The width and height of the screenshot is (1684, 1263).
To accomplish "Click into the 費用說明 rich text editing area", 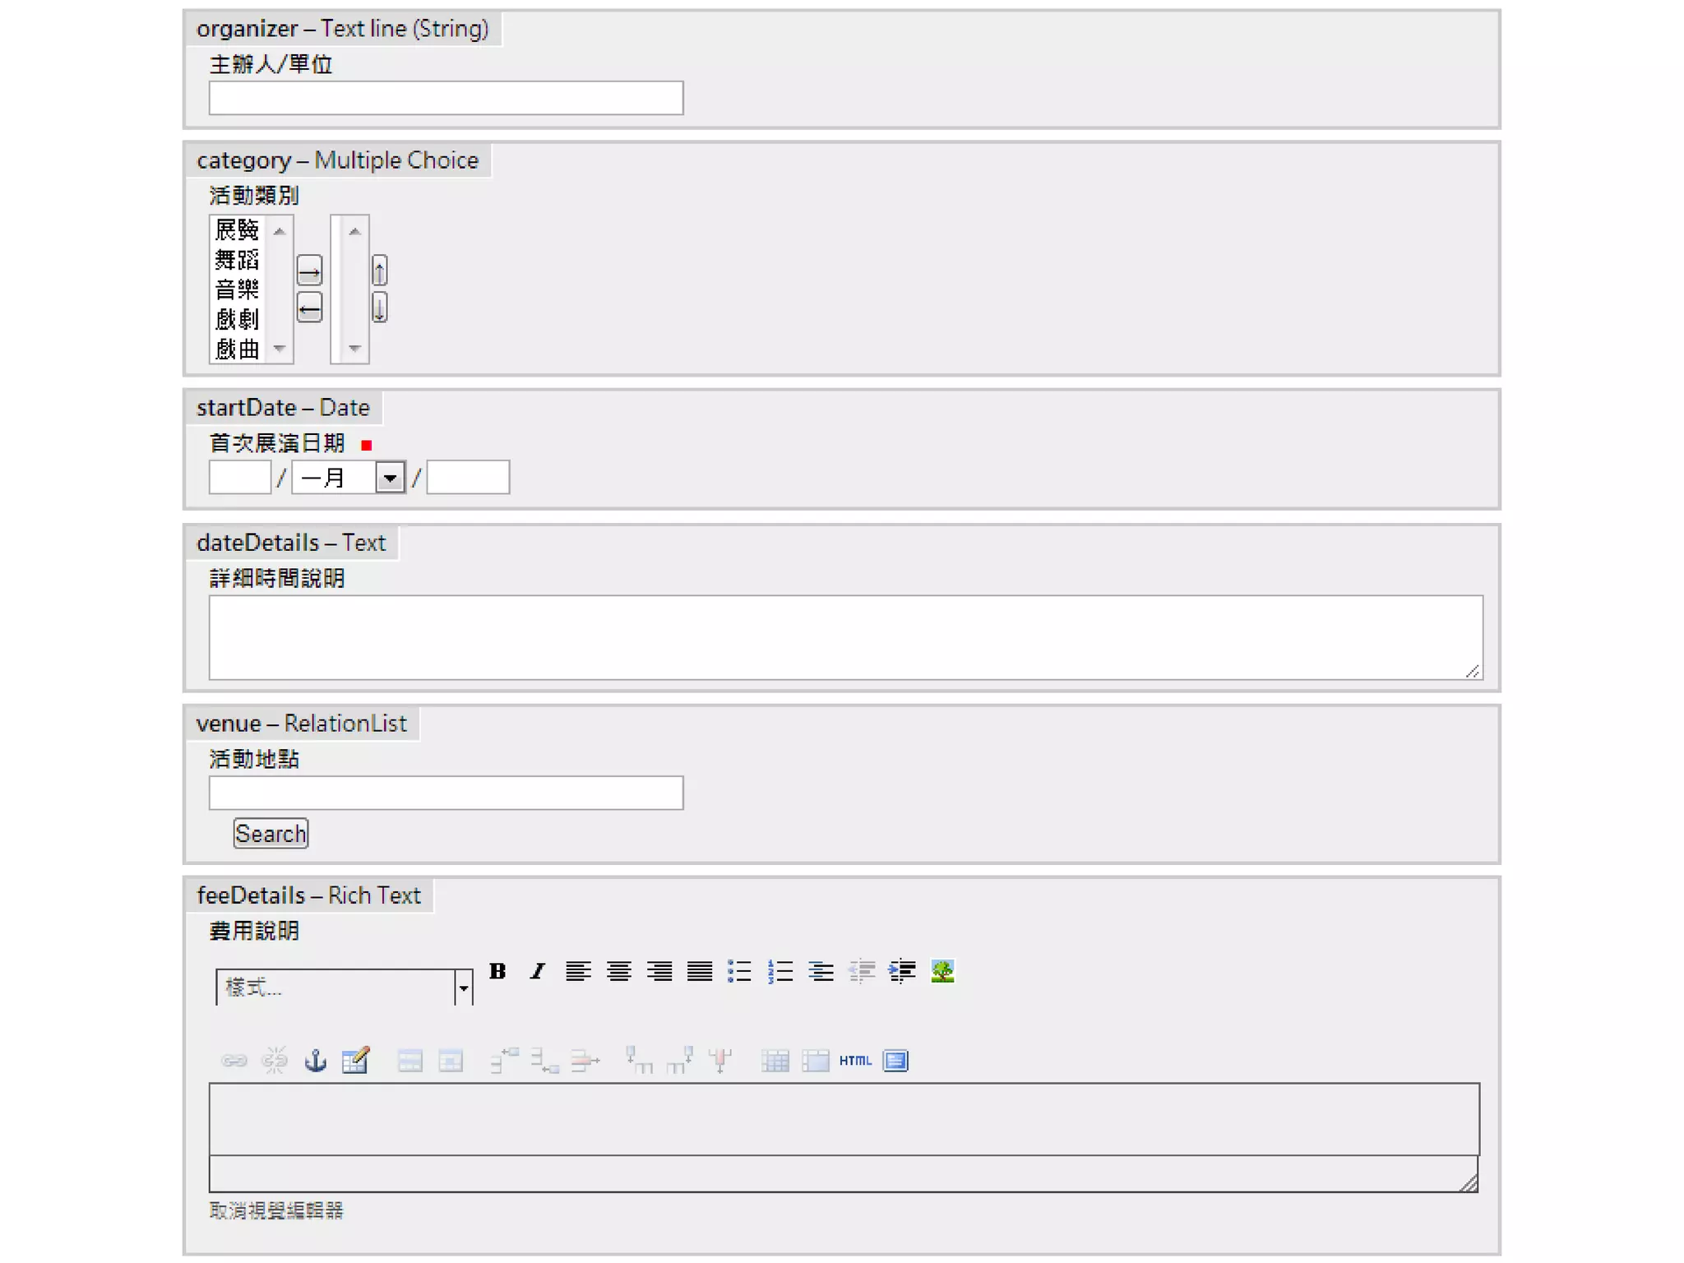I will [844, 1119].
